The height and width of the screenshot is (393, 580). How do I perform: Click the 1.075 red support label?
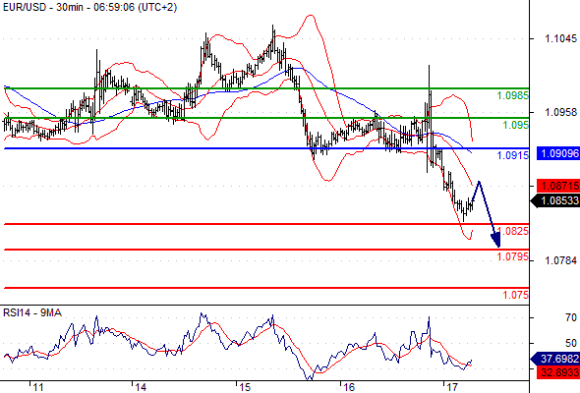click(x=516, y=295)
